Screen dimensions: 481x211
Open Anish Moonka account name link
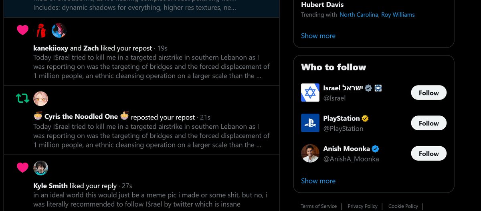point(346,149)
